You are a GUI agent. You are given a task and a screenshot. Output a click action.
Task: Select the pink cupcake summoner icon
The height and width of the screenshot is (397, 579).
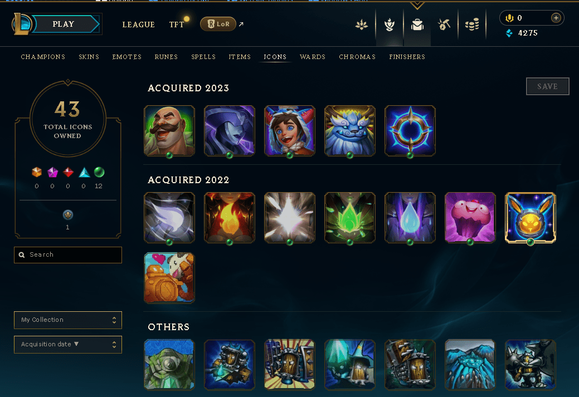470,218
